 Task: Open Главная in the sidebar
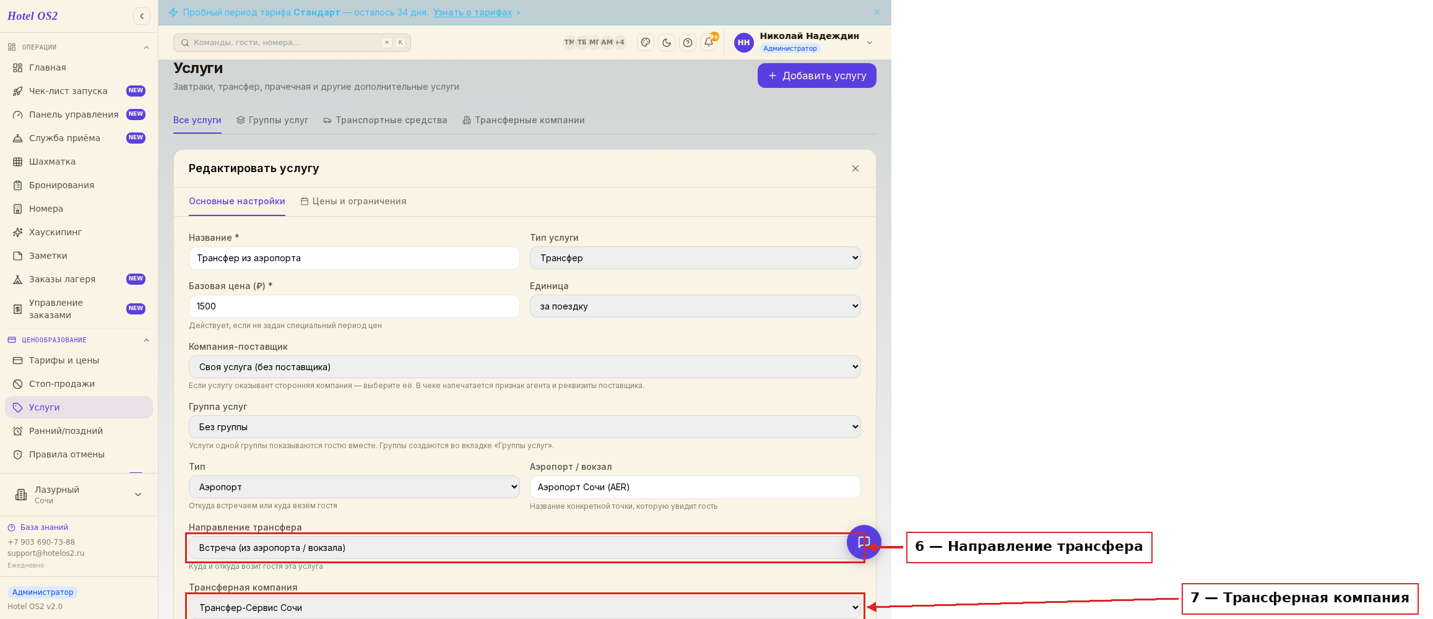(x=79, y=67)
